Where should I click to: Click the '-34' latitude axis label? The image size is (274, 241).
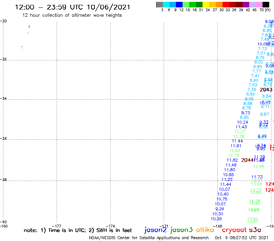[3, 98]
